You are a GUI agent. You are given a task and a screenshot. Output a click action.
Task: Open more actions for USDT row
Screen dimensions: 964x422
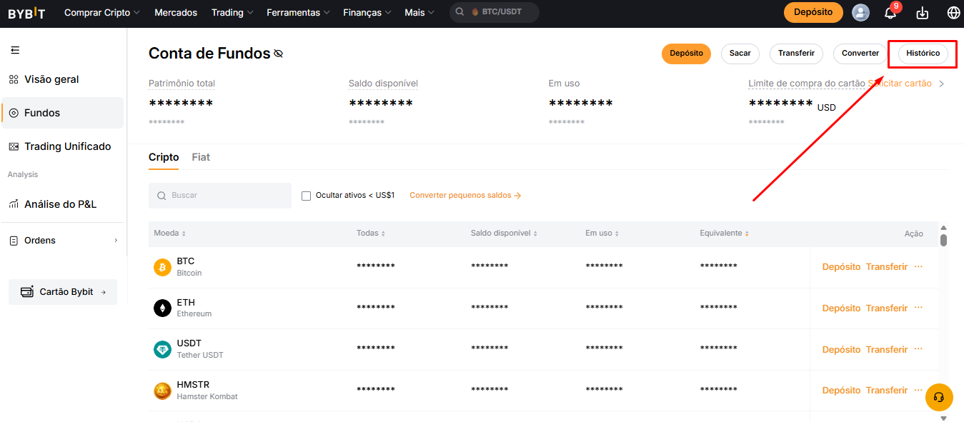point(918,349)
